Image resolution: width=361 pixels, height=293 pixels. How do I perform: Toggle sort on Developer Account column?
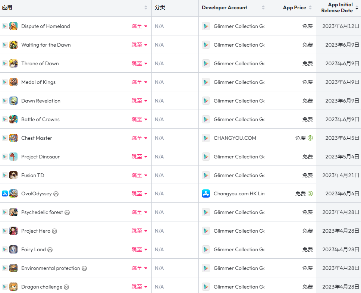(263, 7)
